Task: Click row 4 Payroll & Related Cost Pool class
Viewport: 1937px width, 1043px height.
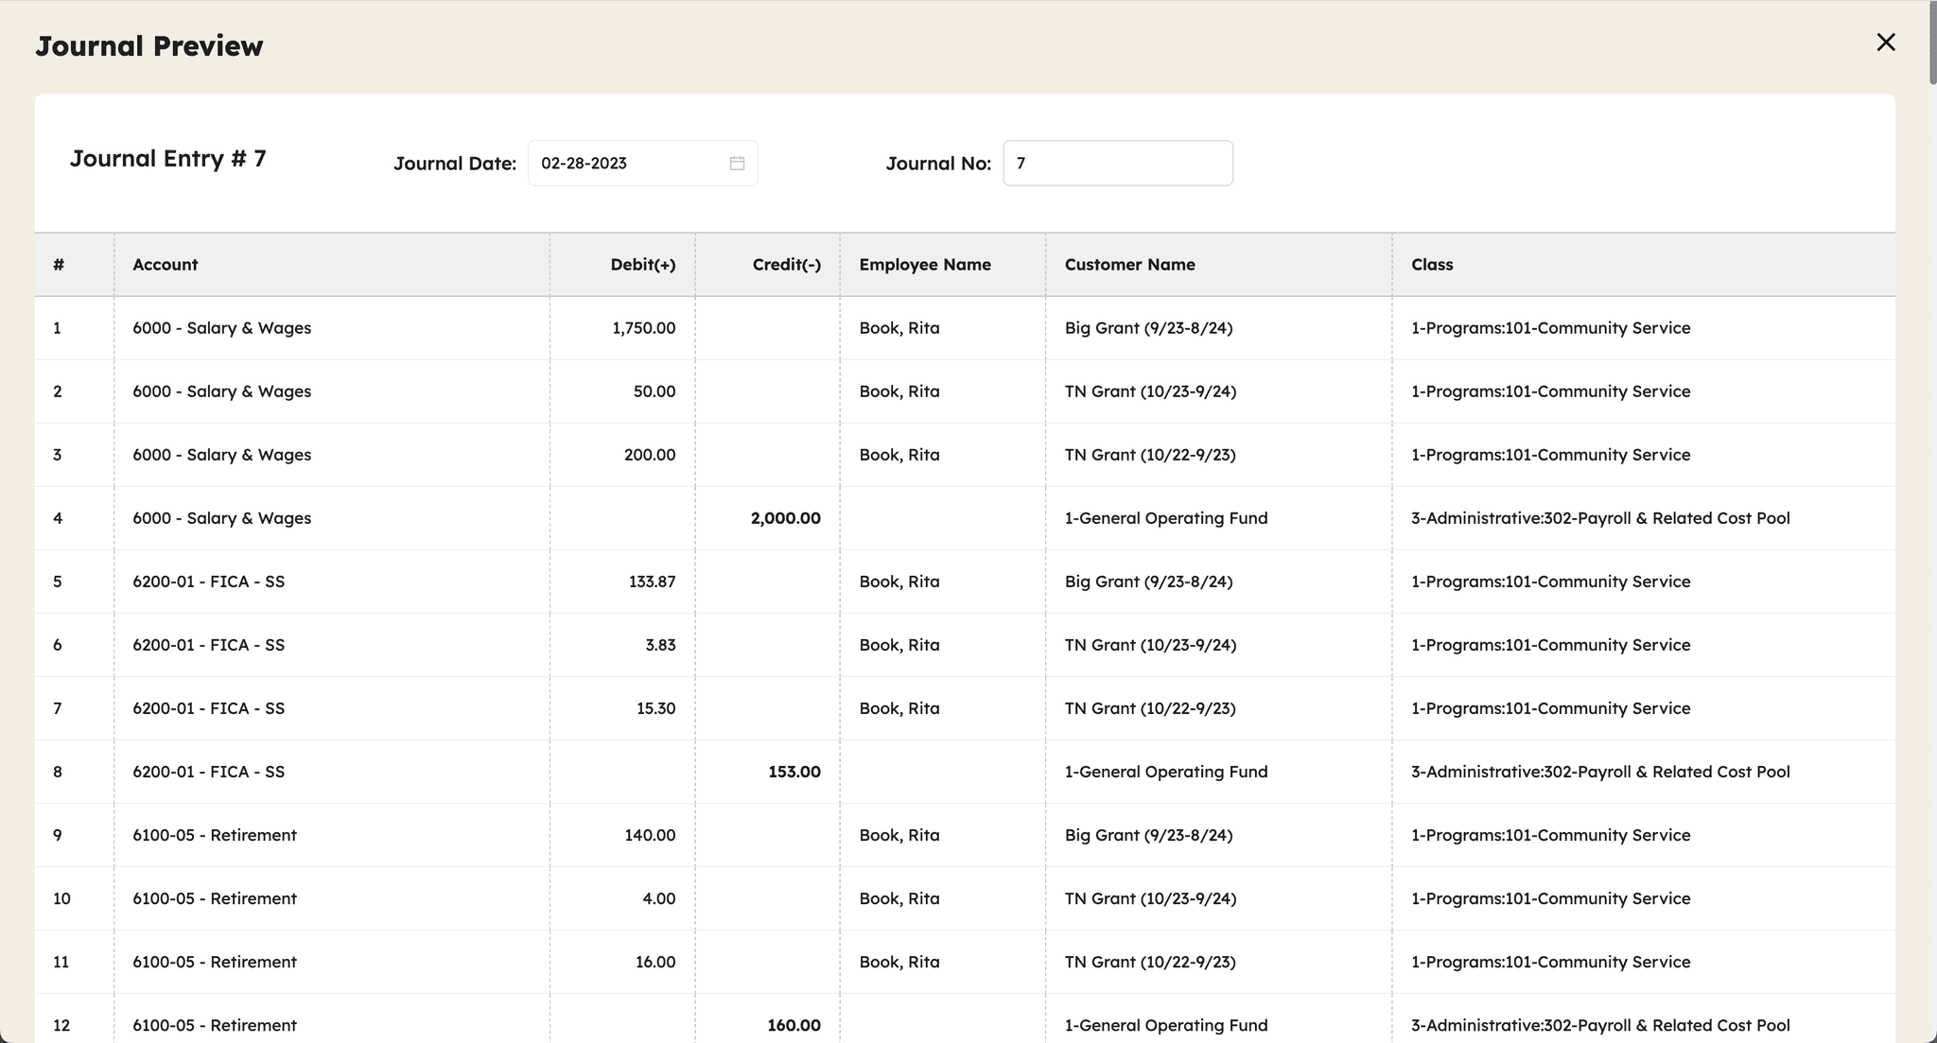Action: (1599, 518)
